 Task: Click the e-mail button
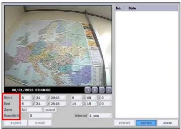(40, 123)
